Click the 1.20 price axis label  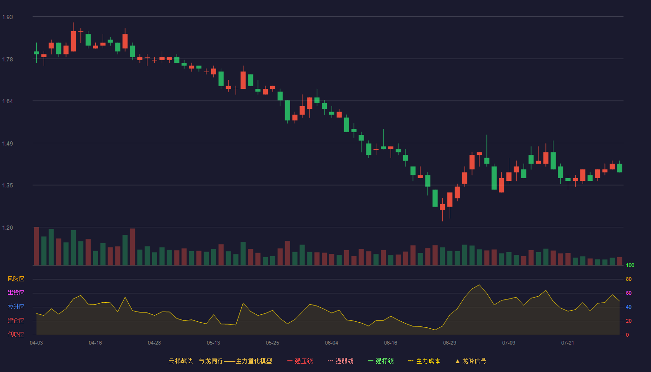[7, 228]
